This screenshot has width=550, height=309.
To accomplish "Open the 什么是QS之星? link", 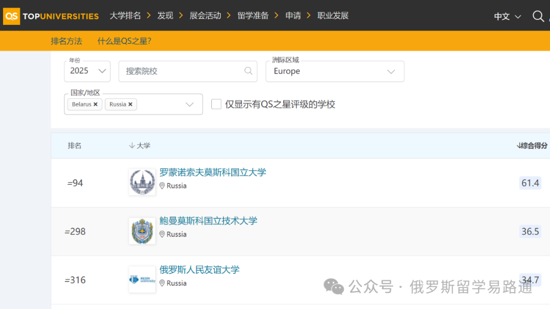I will (124, 41).
